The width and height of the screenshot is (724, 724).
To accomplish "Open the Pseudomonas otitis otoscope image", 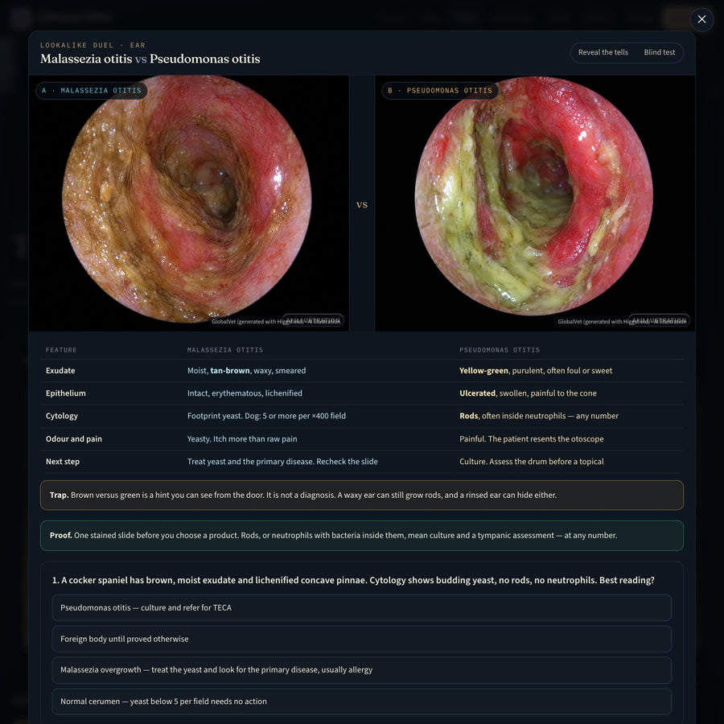I will tap(535, 204).
